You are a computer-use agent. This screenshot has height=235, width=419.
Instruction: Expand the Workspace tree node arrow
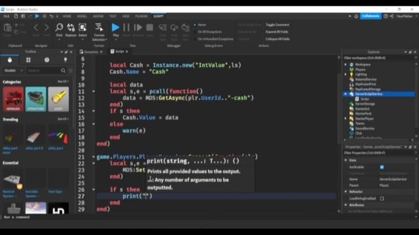(x=346, y=65)
